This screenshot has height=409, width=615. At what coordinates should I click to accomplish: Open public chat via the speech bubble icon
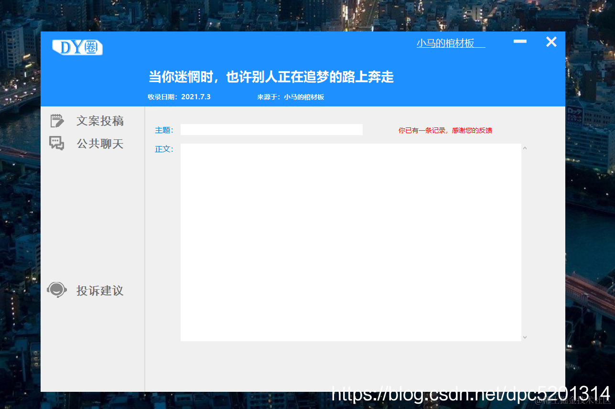click(57, 142)
